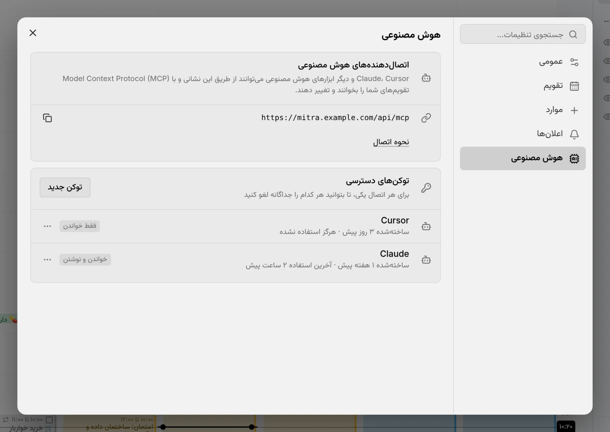Copy the MCP endpoint URL

(x=47, y=118)
